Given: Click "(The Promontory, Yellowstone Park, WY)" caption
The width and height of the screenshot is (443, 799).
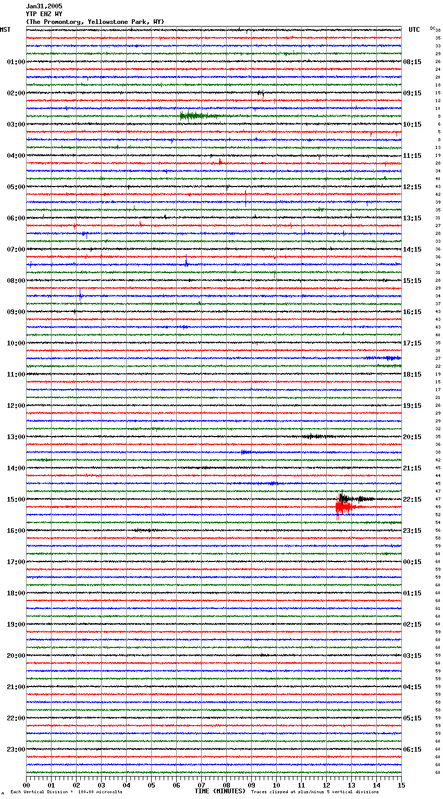Looking at the screenshot, I should (95, 22).
